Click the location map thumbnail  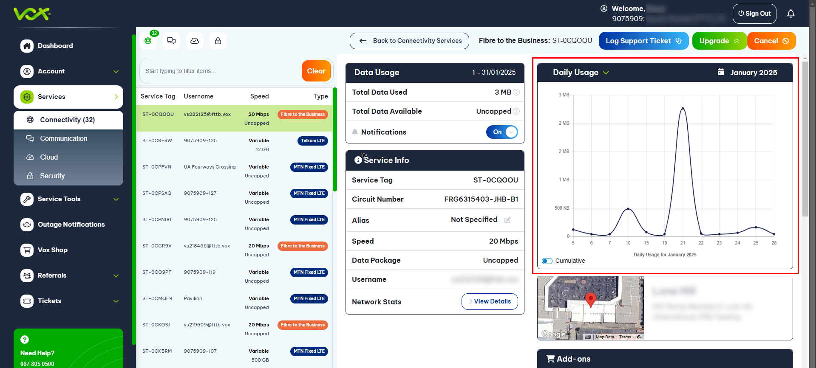tap(591, 308)
